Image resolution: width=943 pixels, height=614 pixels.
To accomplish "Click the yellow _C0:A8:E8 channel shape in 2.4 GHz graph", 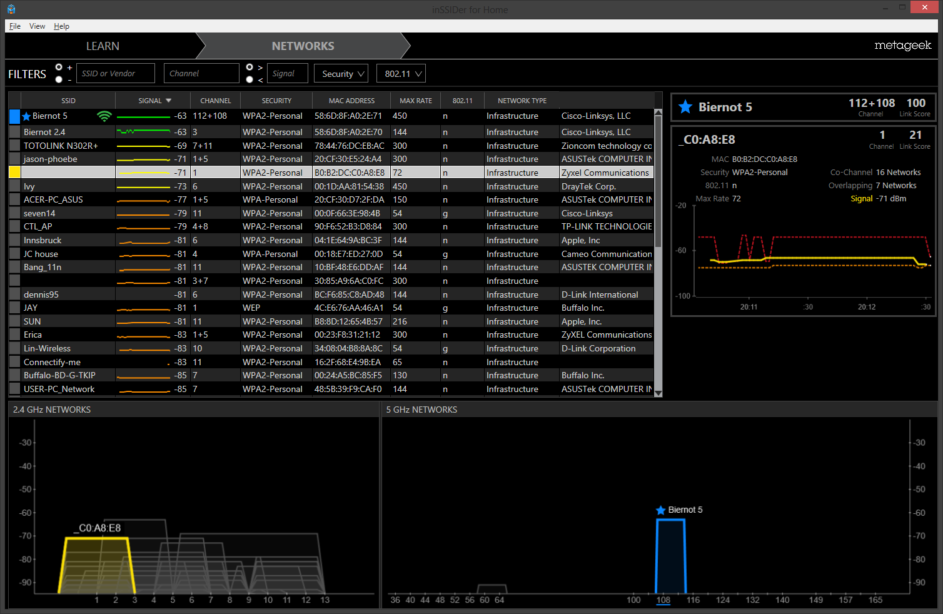I will 97,566.
